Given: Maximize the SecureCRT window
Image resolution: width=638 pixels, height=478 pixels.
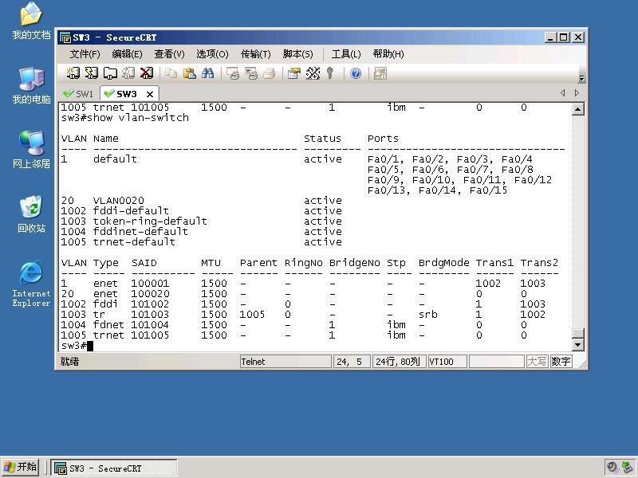Looking at the screenshot, I should 564,37.
